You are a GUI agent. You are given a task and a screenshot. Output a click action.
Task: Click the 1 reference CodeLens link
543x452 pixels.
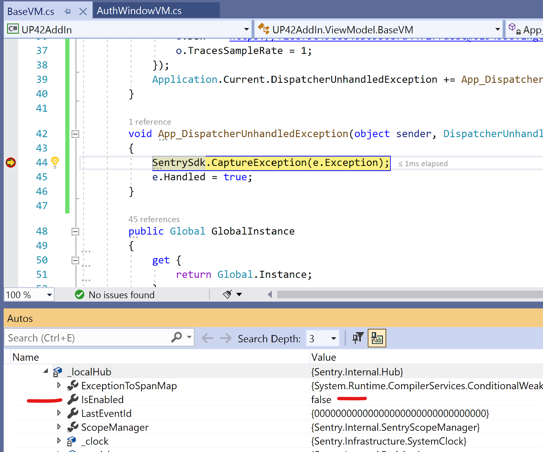coord(150,122)
